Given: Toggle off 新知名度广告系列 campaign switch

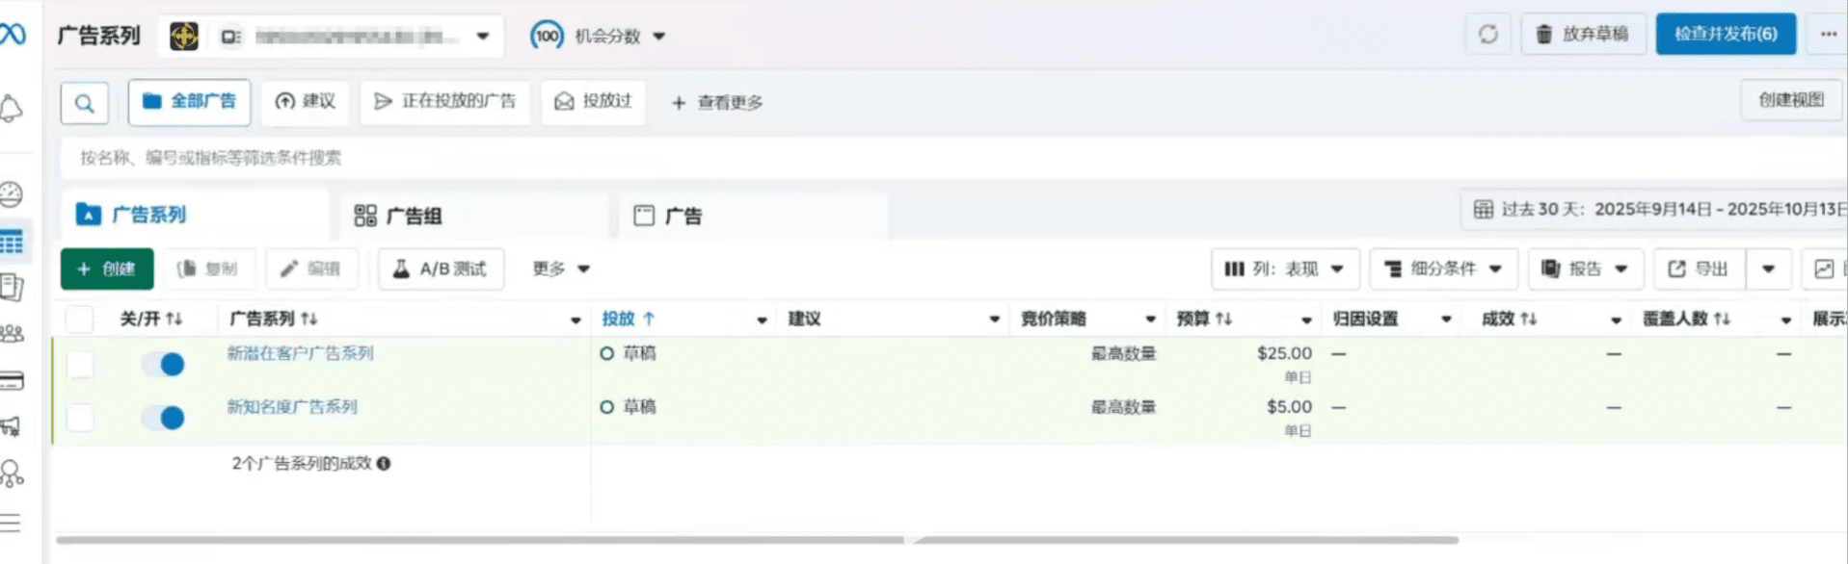Looking at the screenshot, I should [x=163, y=418].
